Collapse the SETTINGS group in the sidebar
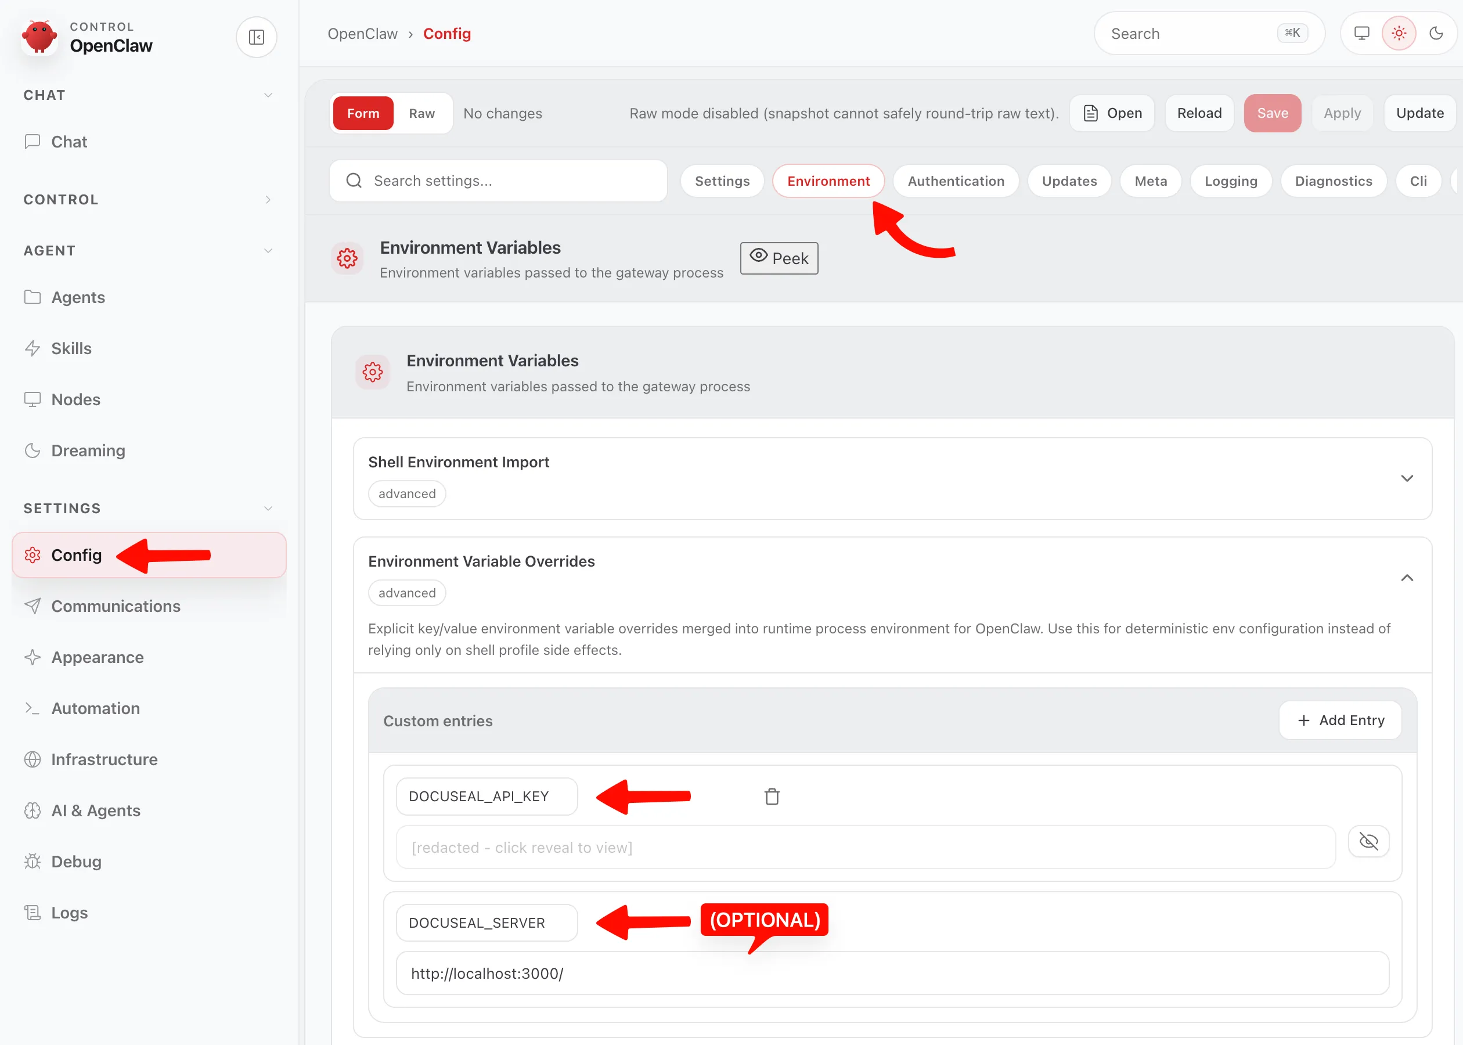Screen dimensions: 1463x1045 (x=268, y=508)
